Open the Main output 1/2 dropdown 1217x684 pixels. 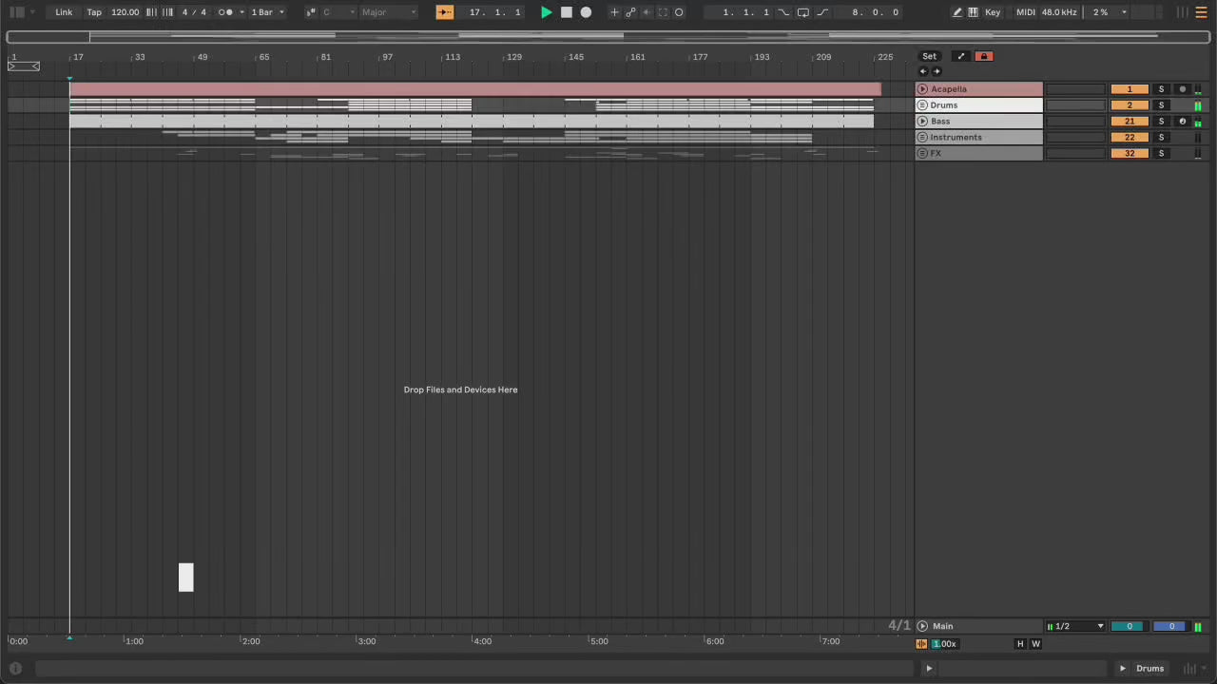coord(1076,626)
